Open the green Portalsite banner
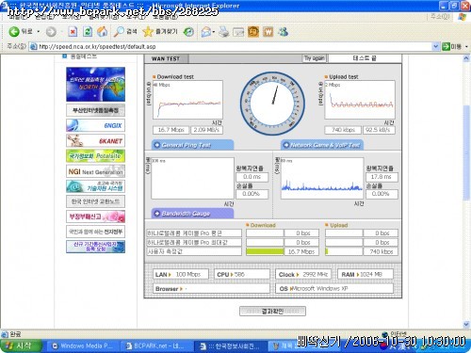The width and height of the screenshot is (471, 353). [95, 156]
